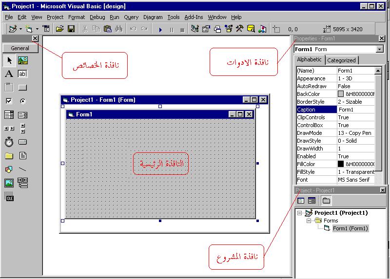Select the CommandButton tool
The width and height of the screenshot is (390, 279).
(x=22, y=88)
